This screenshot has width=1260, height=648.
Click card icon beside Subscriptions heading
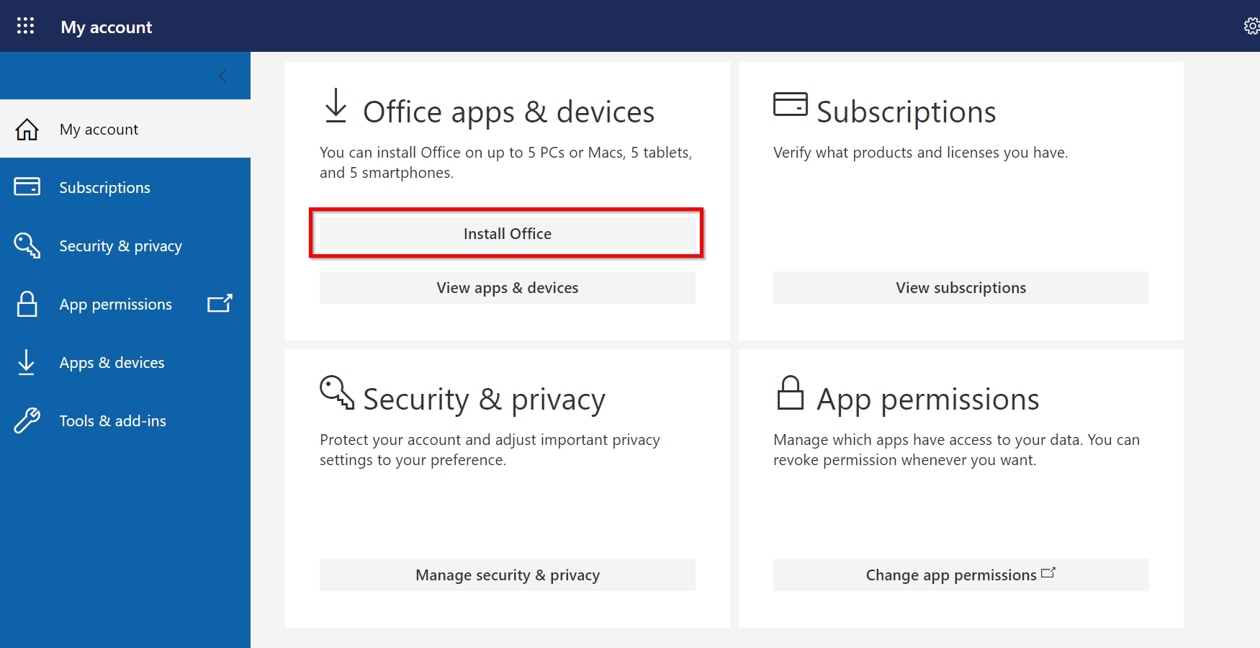click(791, 104)
